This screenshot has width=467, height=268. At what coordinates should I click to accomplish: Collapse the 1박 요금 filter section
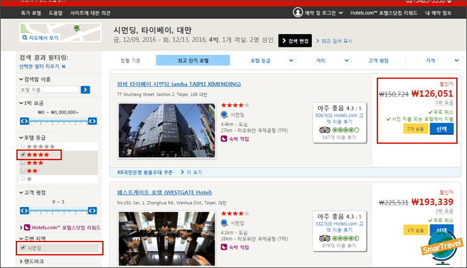pos(32,103)
